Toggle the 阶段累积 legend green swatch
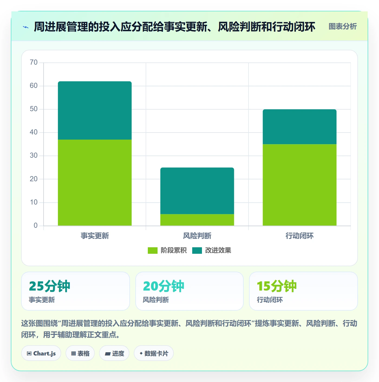Screen dimensions: 379x382 [x=152, y=251]
